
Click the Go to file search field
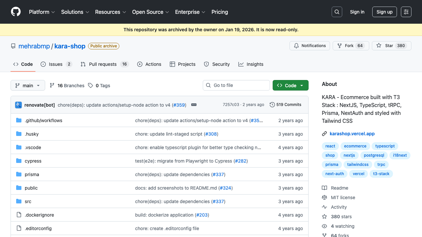click(x=236, y=85)
